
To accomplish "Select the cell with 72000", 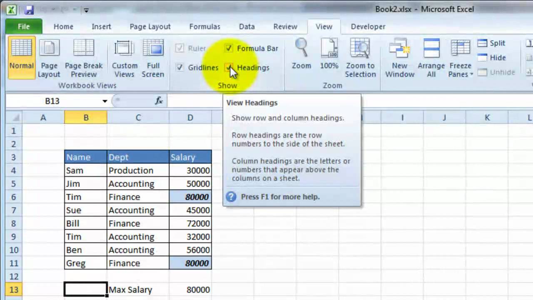I will tap(190, 223).
